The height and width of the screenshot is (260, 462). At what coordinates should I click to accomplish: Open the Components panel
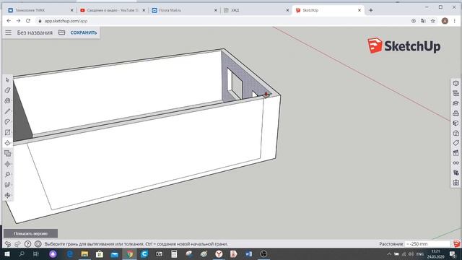click(x=456, y=113)
